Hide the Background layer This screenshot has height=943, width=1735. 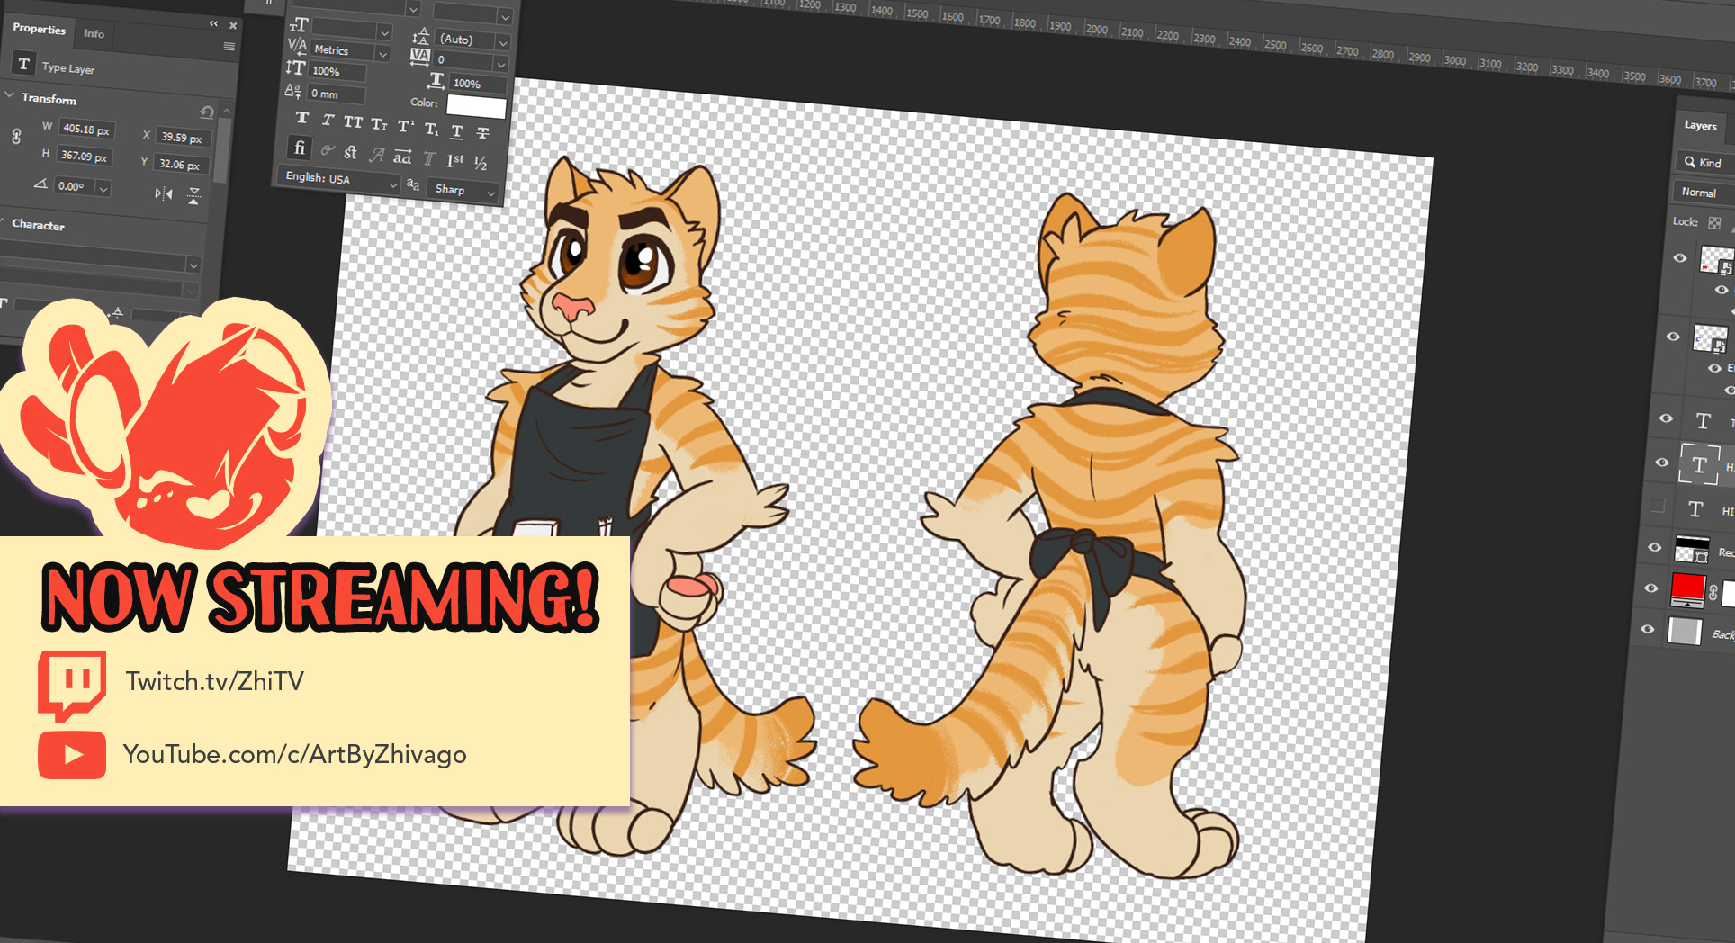[1647, 630]
